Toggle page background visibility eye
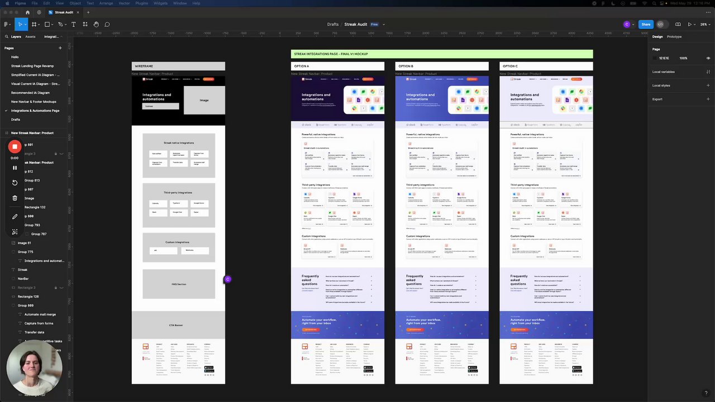The width and height of the screenshot is (715, 402). pyautogui.click(x=708, y=58)
